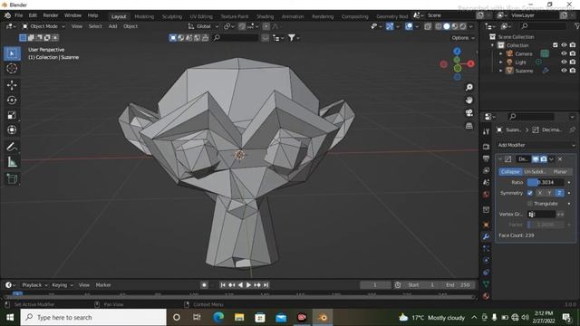Open the Physics properties tab
This screenshot has height=326, width=580.
pos(486,260)
